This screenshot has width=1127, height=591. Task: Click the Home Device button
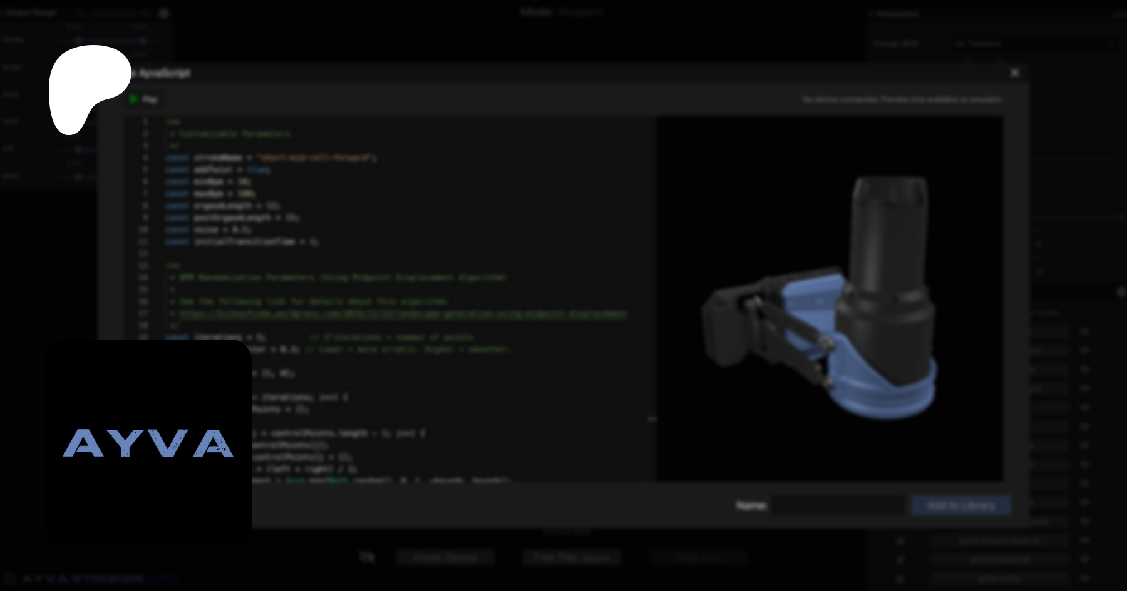coord(445,557)
